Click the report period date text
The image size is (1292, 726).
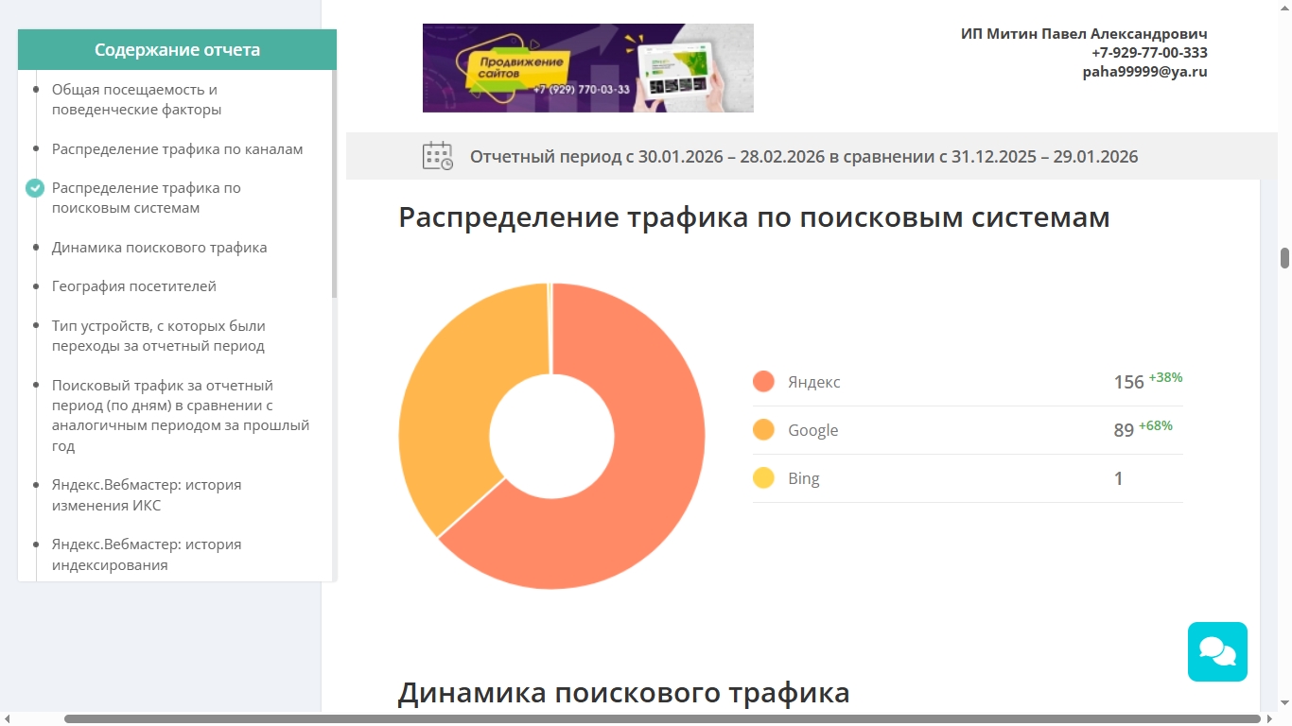tap(804, 156)
